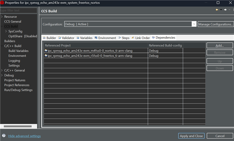Screen dimensions: 234x141
Task: Switch to the Variables tab
Action: point(84,38)
